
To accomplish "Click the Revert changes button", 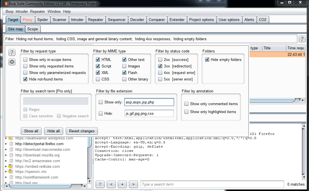I will [82, 131].
